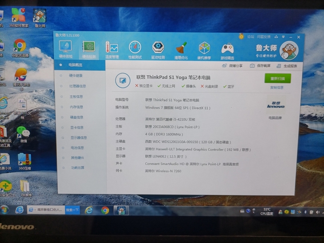Select 硬盘信息 in the sidebar
The height and width of the screenshot is (243, 324).
[77, 117]
